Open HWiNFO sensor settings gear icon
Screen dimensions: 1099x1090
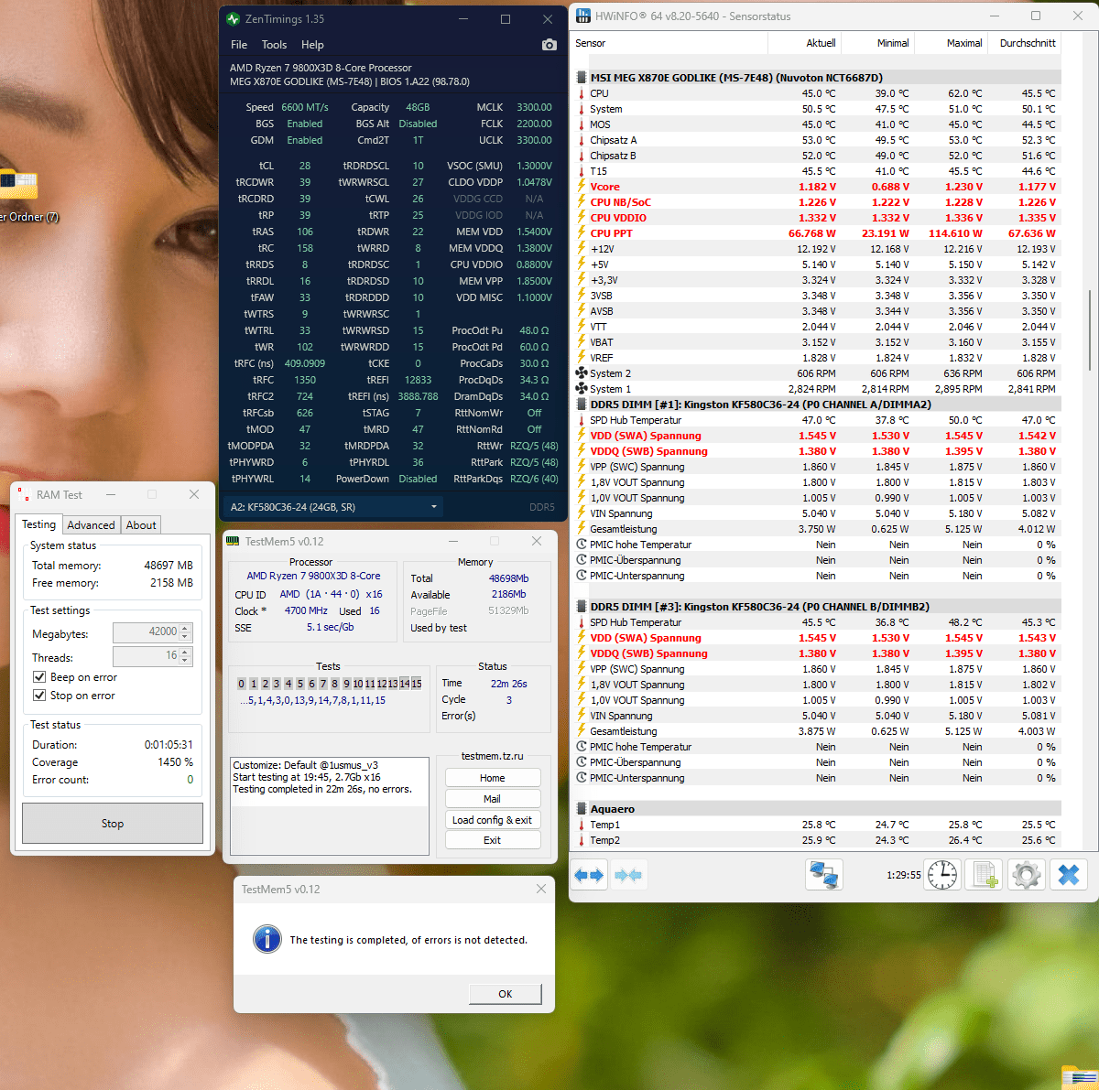(1027, 875)
